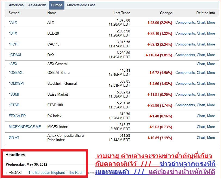View Components for CAC 40
Image resolution: width=221 pixels, height=179 pixels.
point(185,44)
